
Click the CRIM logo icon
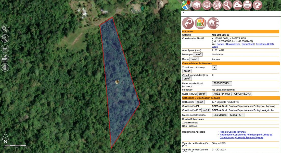pyautogui.click(x=200, y=23)
